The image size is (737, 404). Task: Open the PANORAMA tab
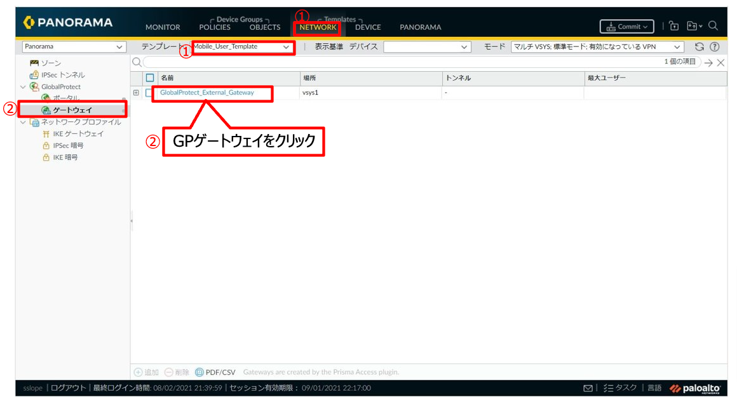pyautogui.click(x=420, y=27)
